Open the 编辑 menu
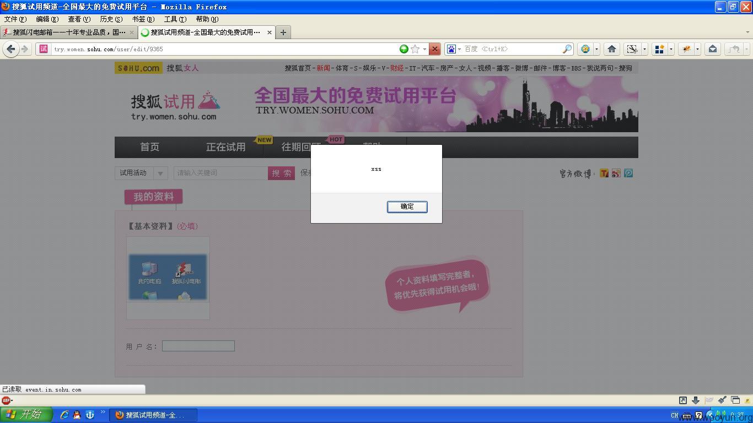Screen dimensions: 753x423 coord(47,19)
